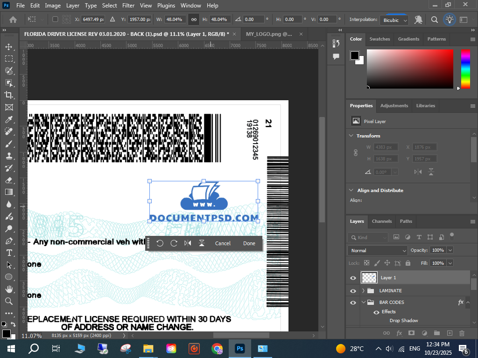Click the rainbow hue slider strip
The image size is (478, 358).
click(x=465, y=69)
